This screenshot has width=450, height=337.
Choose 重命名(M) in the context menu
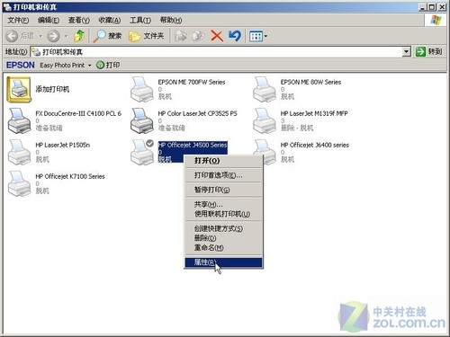(x=223, y=248)
